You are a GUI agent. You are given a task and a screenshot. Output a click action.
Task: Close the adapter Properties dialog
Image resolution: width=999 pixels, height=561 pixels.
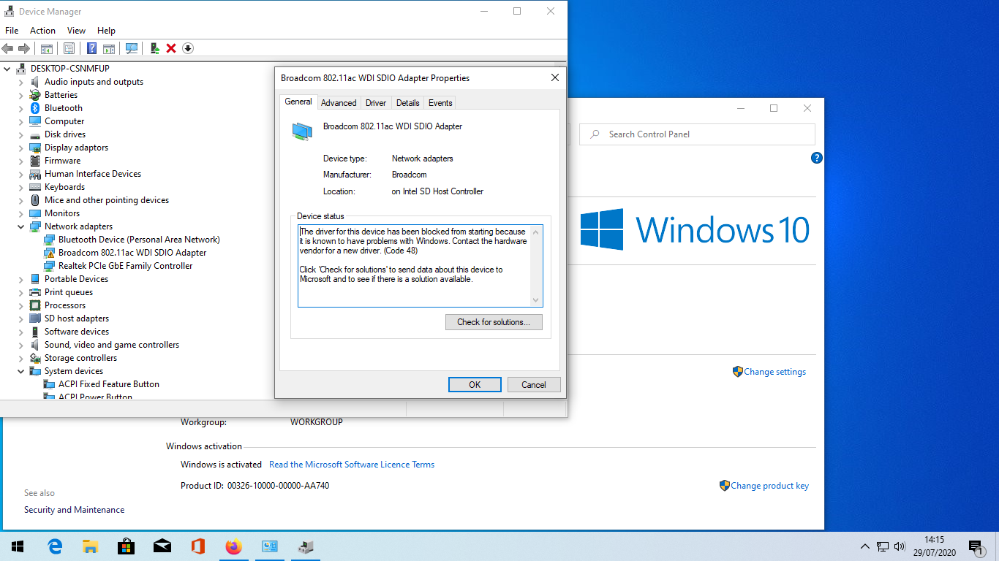pyautogui.click(x=555, y=78)
